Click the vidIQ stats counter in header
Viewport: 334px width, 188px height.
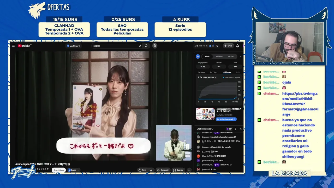201,46
